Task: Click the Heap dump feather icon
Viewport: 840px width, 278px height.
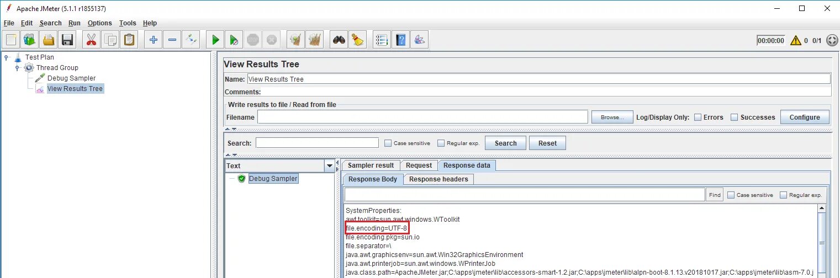Action: click(x=420, y=40)
